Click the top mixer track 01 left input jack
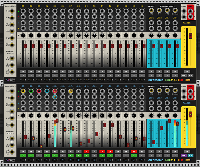This screenshot has width=200, height=167. pos(23,11)
